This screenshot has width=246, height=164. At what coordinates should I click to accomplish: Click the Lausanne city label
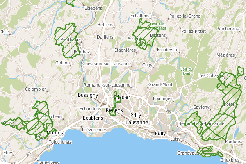[137, 123]
